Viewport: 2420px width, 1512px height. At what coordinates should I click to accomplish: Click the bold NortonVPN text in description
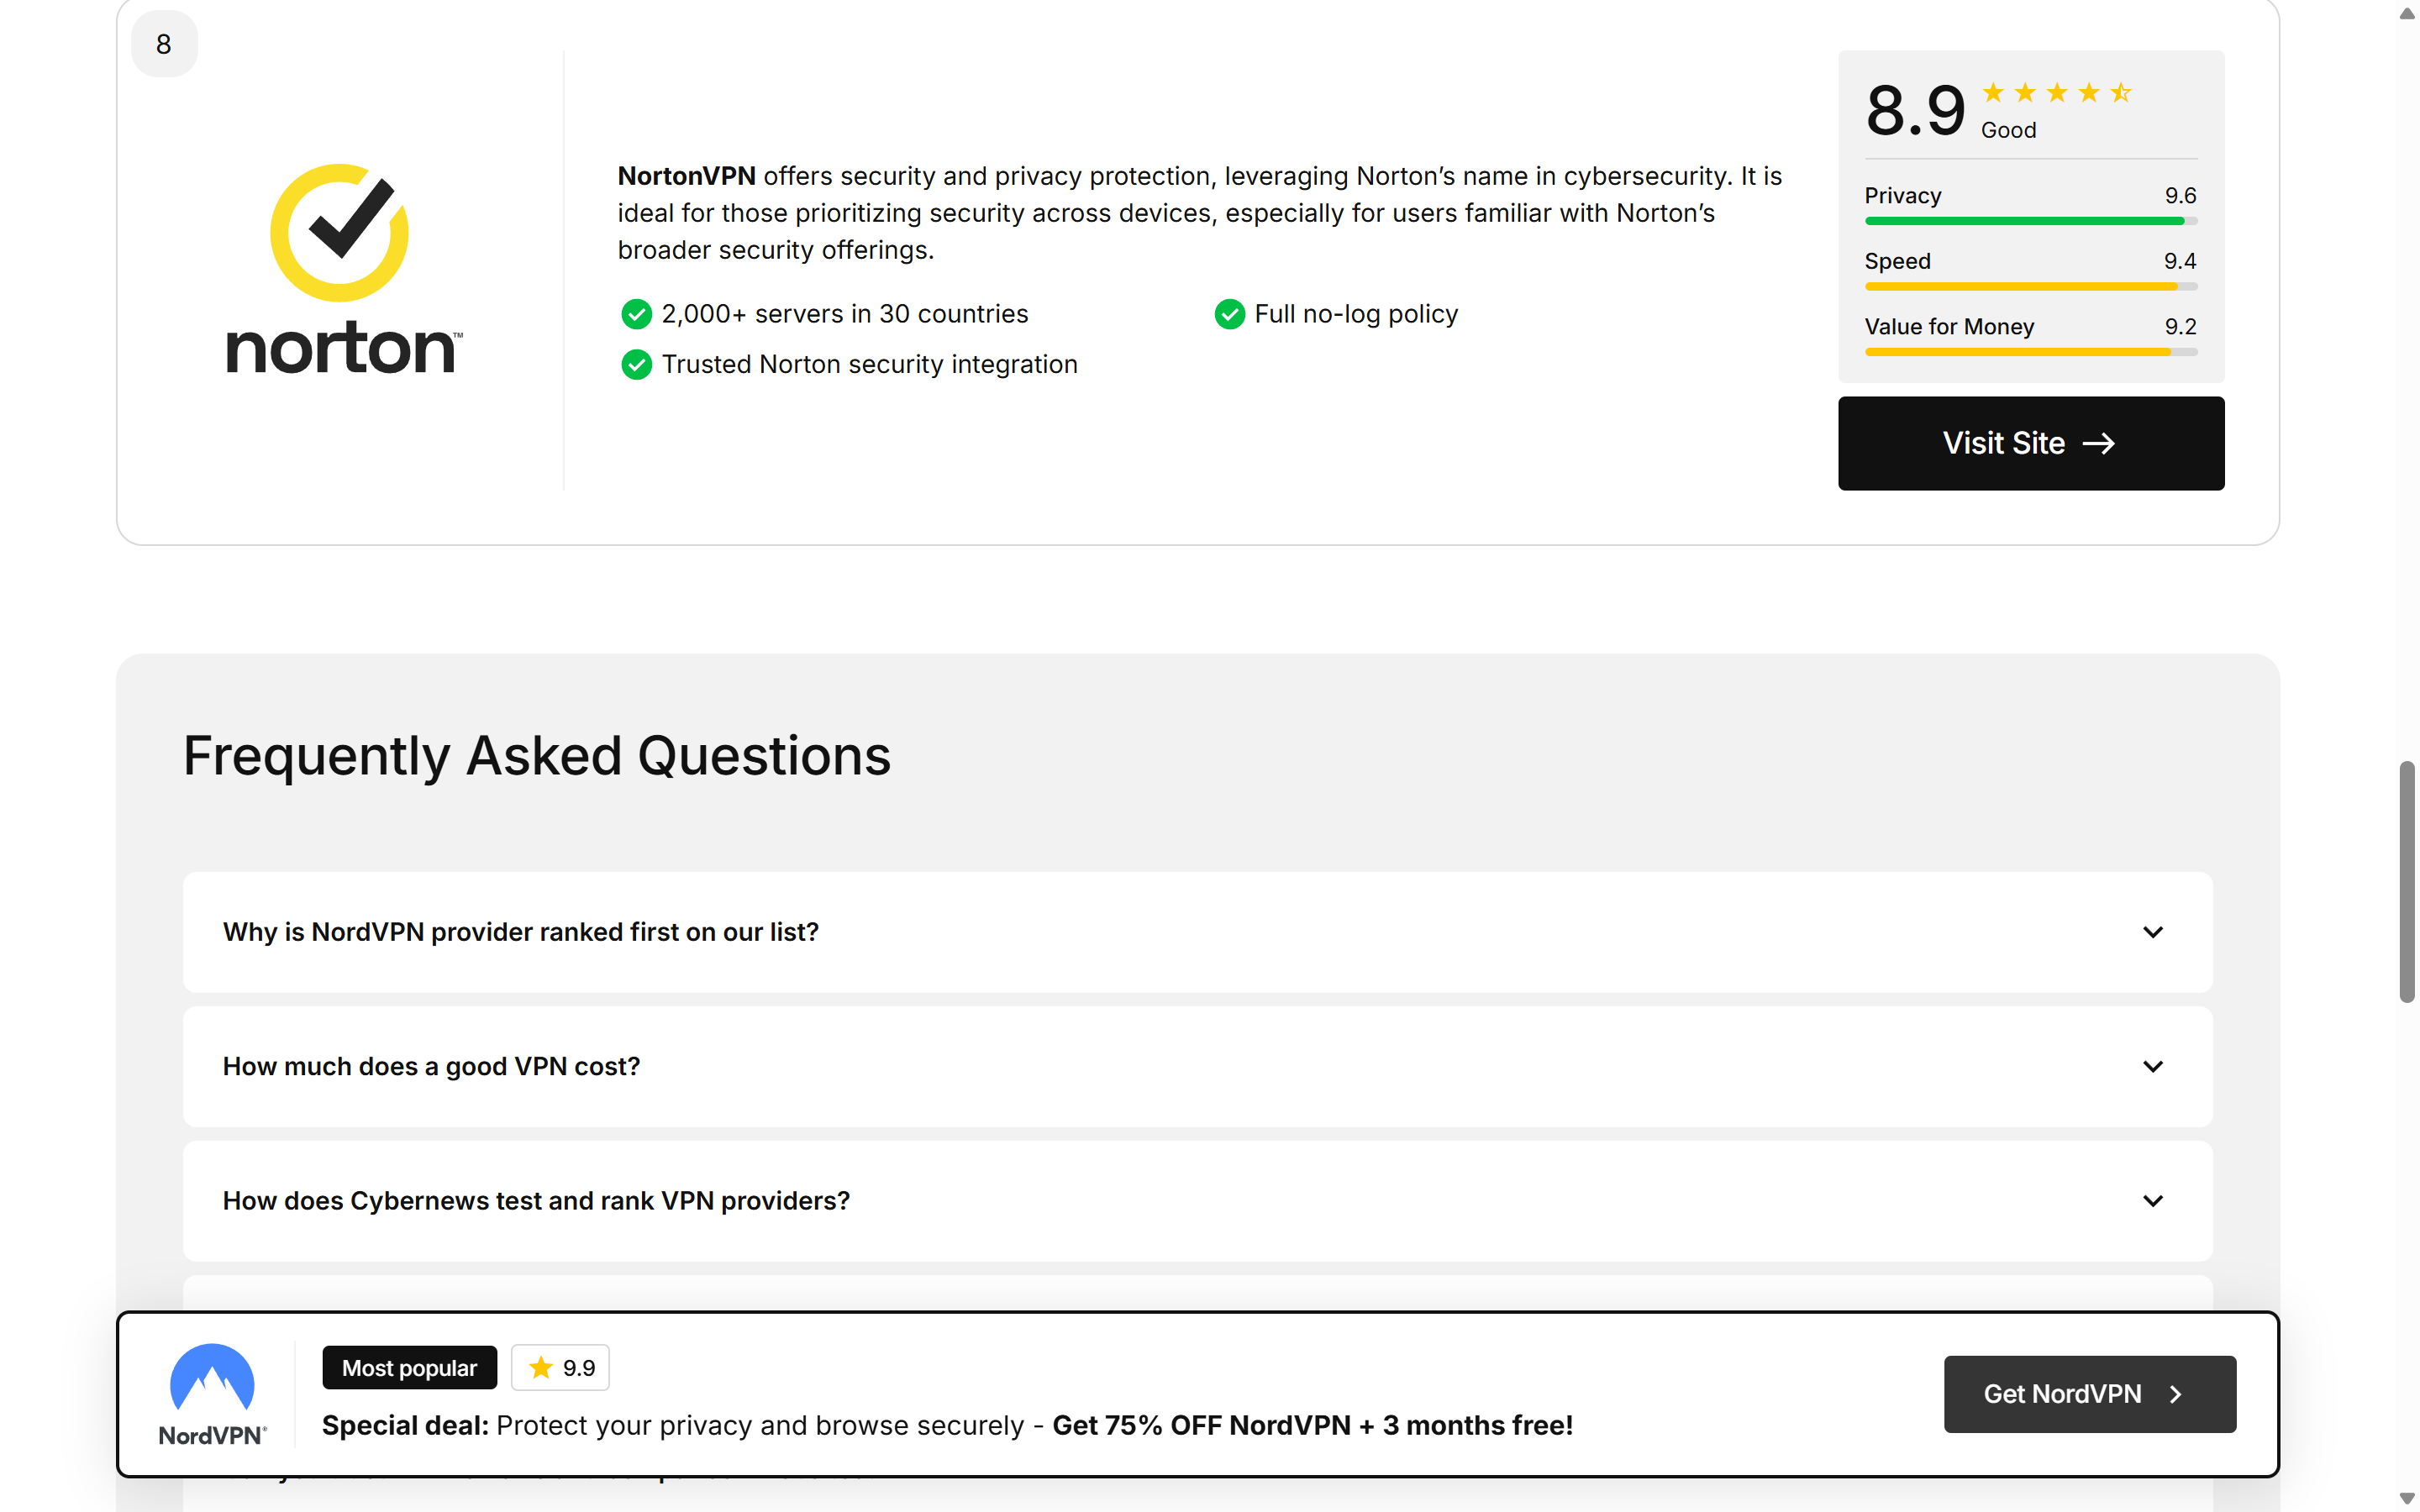point(686,176)
